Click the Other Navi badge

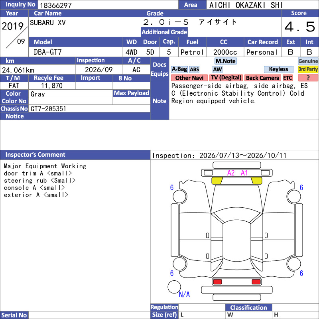(x=189, y=78)
